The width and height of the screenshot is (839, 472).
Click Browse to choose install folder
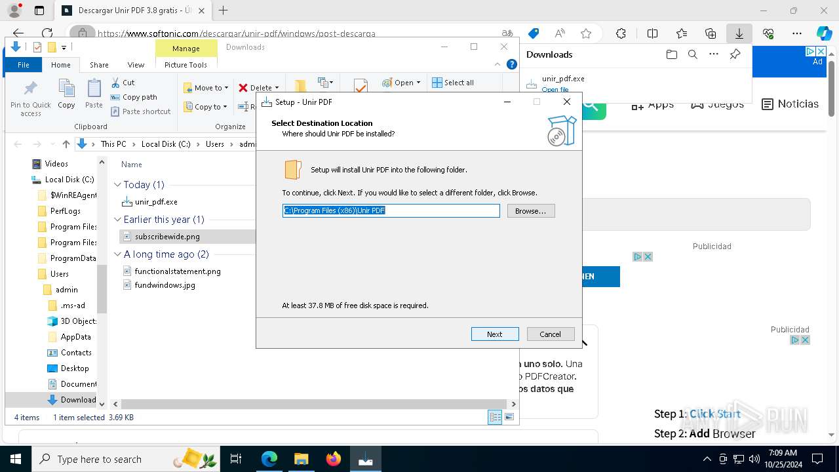coord(531,211)
